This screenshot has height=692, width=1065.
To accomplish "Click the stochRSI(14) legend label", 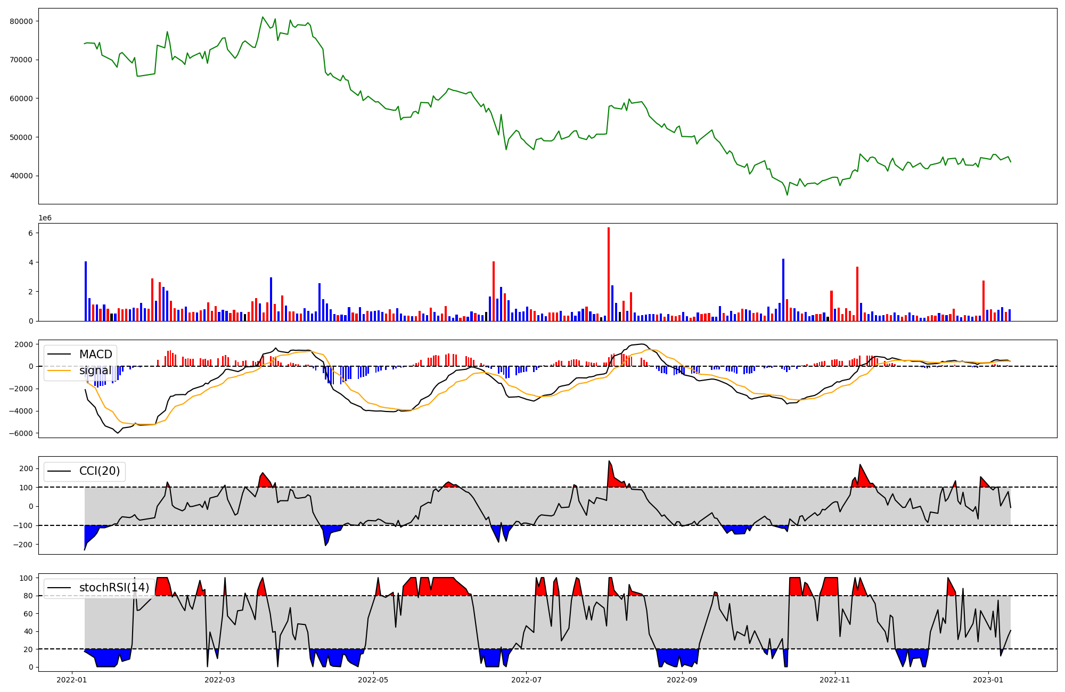I will point(114,588).
